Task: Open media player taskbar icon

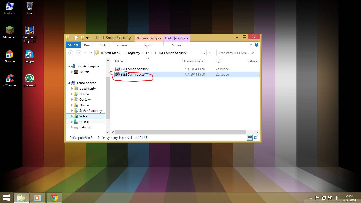Action: 38,197
